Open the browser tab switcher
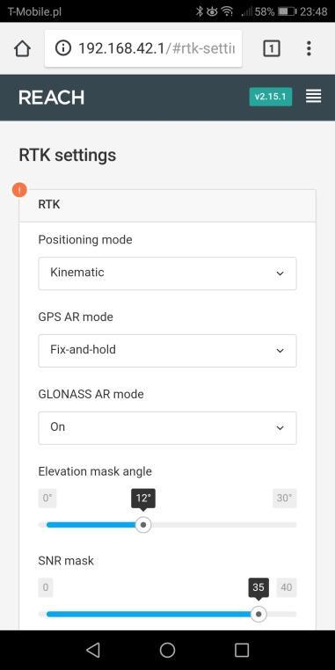The image size is (335, 670). pyautogui.click(x=272, y=48)
